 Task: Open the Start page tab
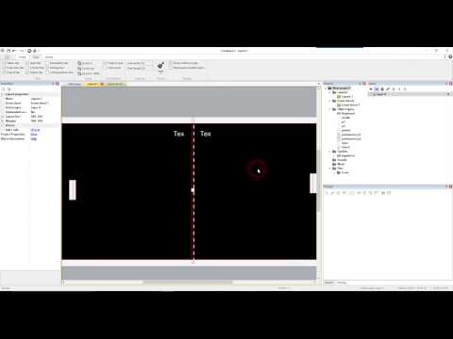click(74, 84)
